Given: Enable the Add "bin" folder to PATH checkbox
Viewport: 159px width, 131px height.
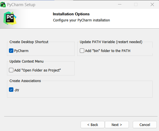Looking at the screenshot, I should (82, 51).
